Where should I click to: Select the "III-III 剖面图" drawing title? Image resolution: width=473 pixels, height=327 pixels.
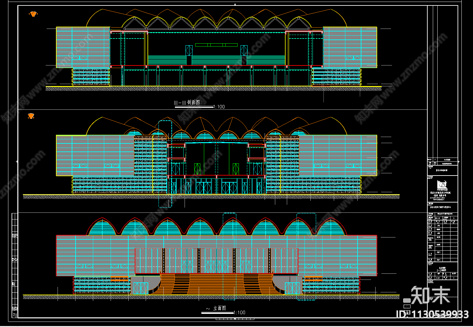pos(187,102)
